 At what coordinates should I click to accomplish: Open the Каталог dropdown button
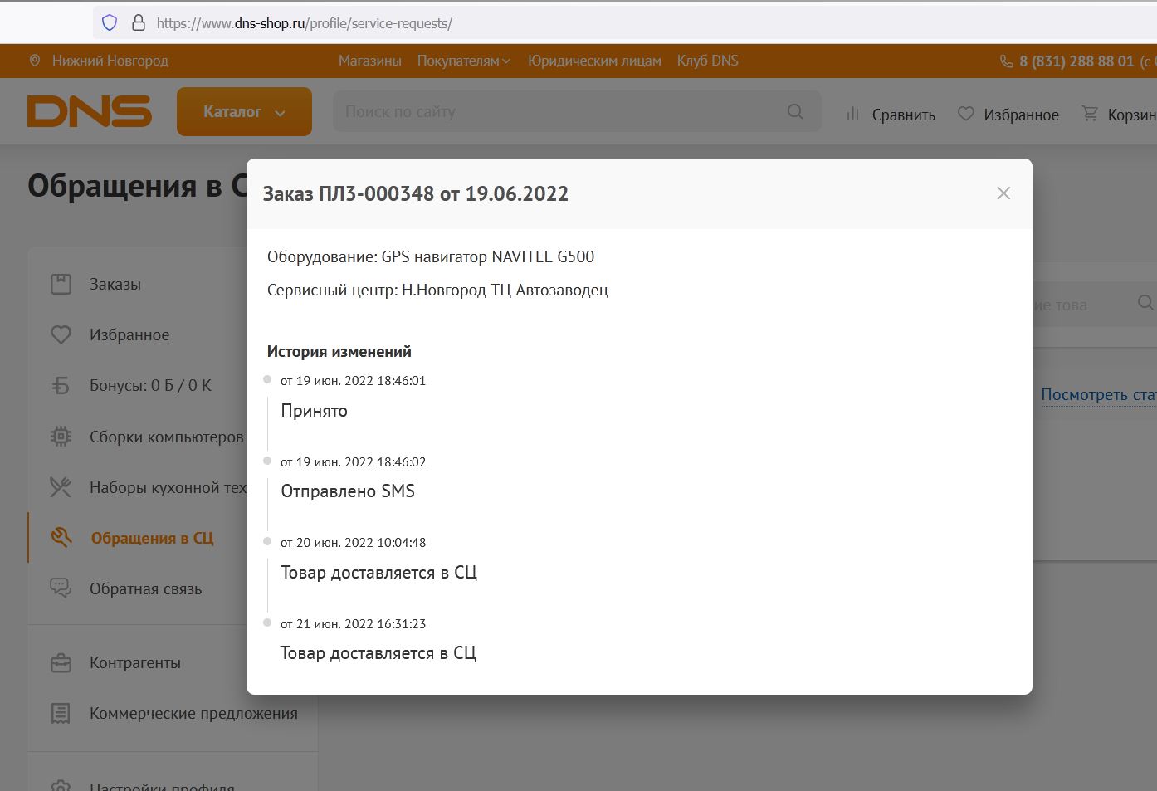[244, 111]
